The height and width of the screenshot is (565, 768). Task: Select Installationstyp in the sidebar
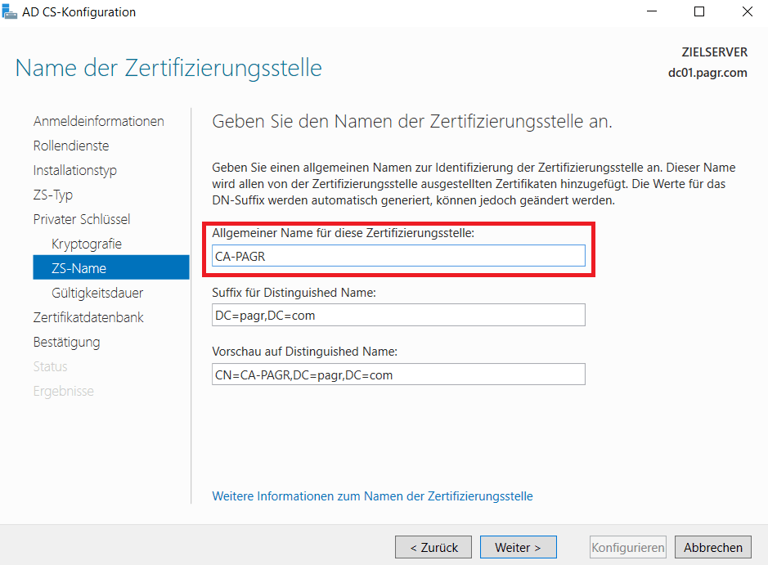[75, 170]
